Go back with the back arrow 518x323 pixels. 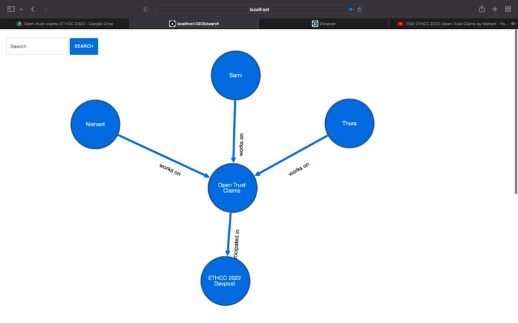tap(33, 9)
